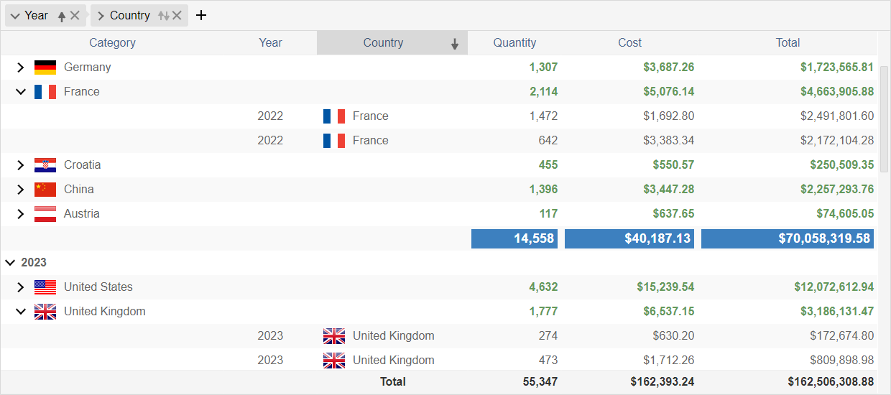Remove the Year grouping chip
Image resolution: width=891 pixels, height=395 pixels.
pos(75,16)
